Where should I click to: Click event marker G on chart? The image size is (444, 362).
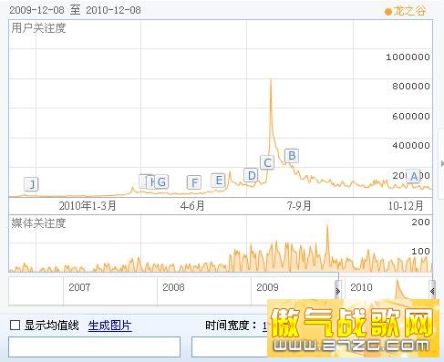point(161,181)
